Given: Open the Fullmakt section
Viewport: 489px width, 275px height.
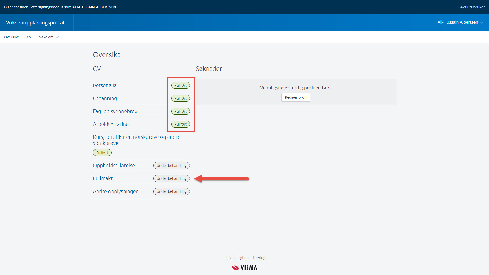Looking at the screenshot, I should coord(103,178).
